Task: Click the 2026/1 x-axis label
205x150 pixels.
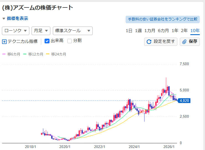Action: 169,147
